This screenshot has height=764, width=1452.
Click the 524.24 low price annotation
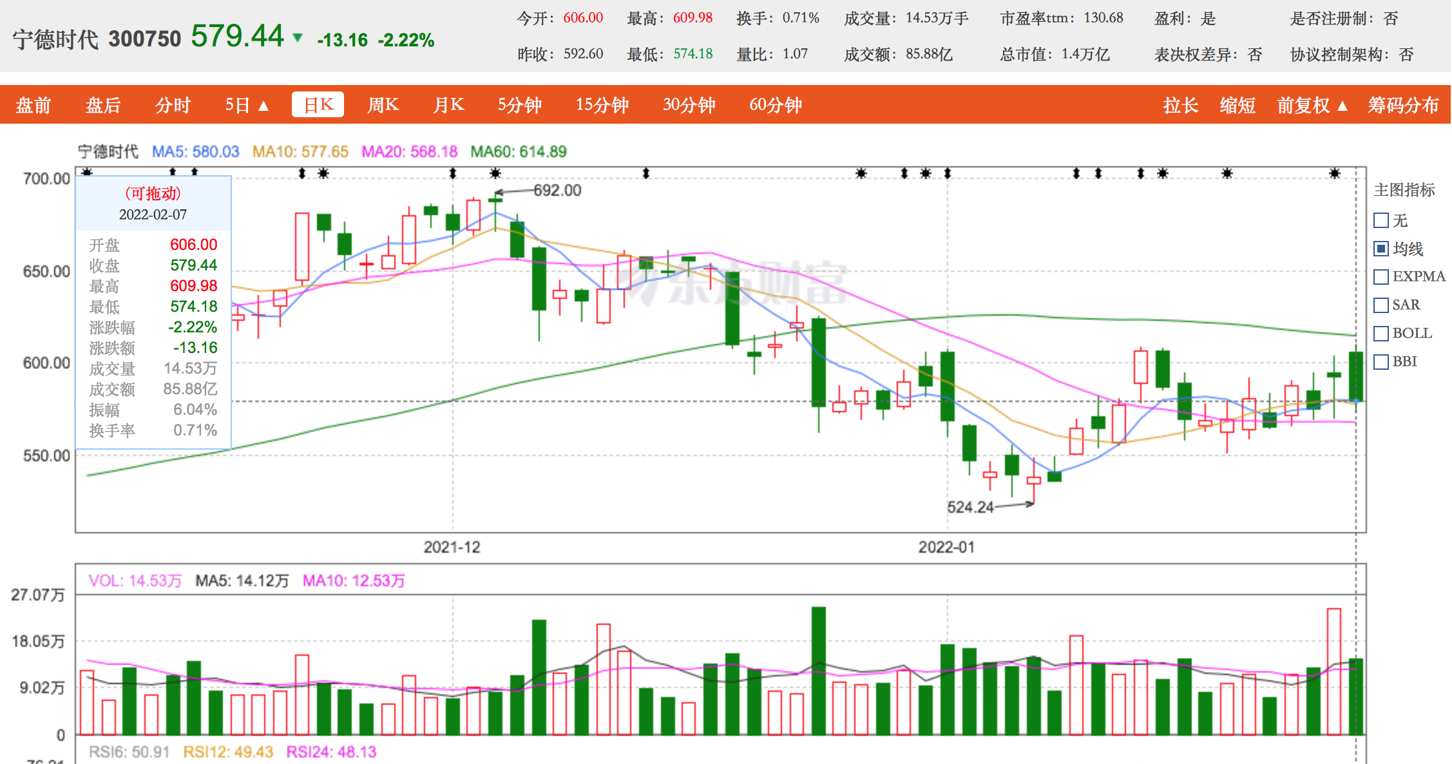(970, 507)
